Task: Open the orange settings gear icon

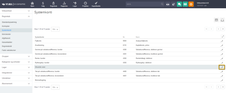Action: (191, 4)
